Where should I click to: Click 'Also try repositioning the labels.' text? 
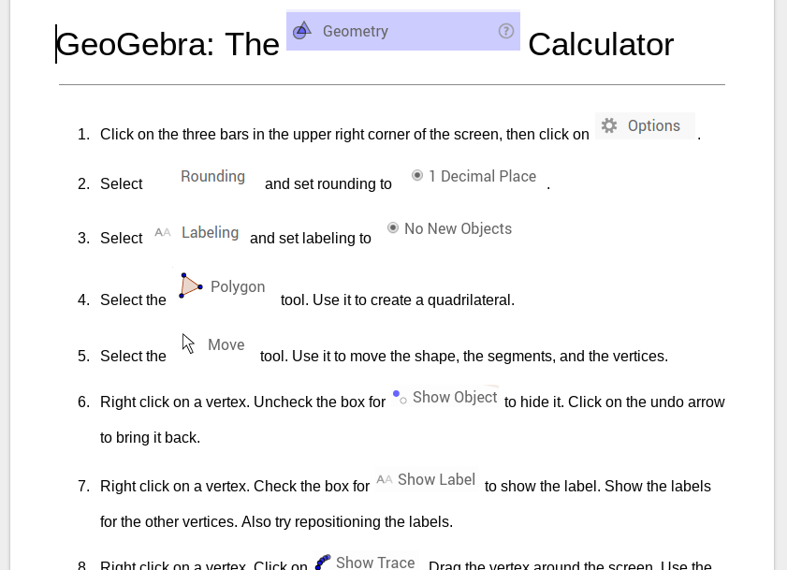(347, 521)
